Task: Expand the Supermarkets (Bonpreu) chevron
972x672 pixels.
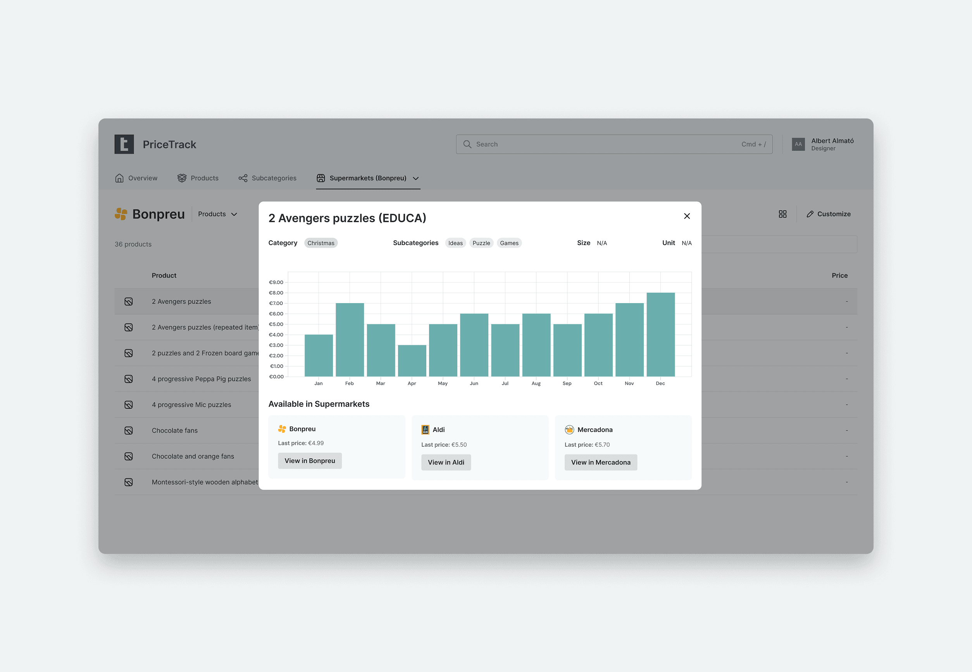Action: click(415, 178)
